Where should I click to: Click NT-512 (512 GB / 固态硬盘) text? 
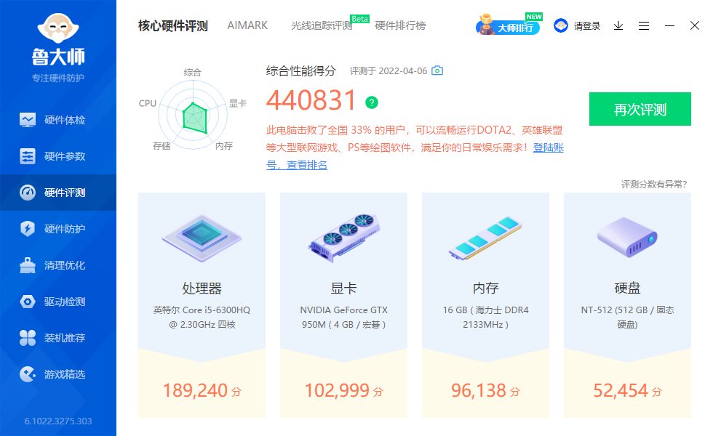pos(627,317)
